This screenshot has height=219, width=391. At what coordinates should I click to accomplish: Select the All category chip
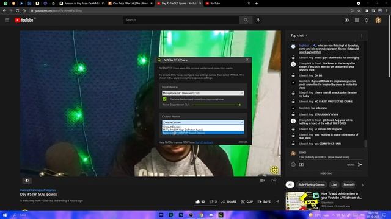[x=290, y=185]
